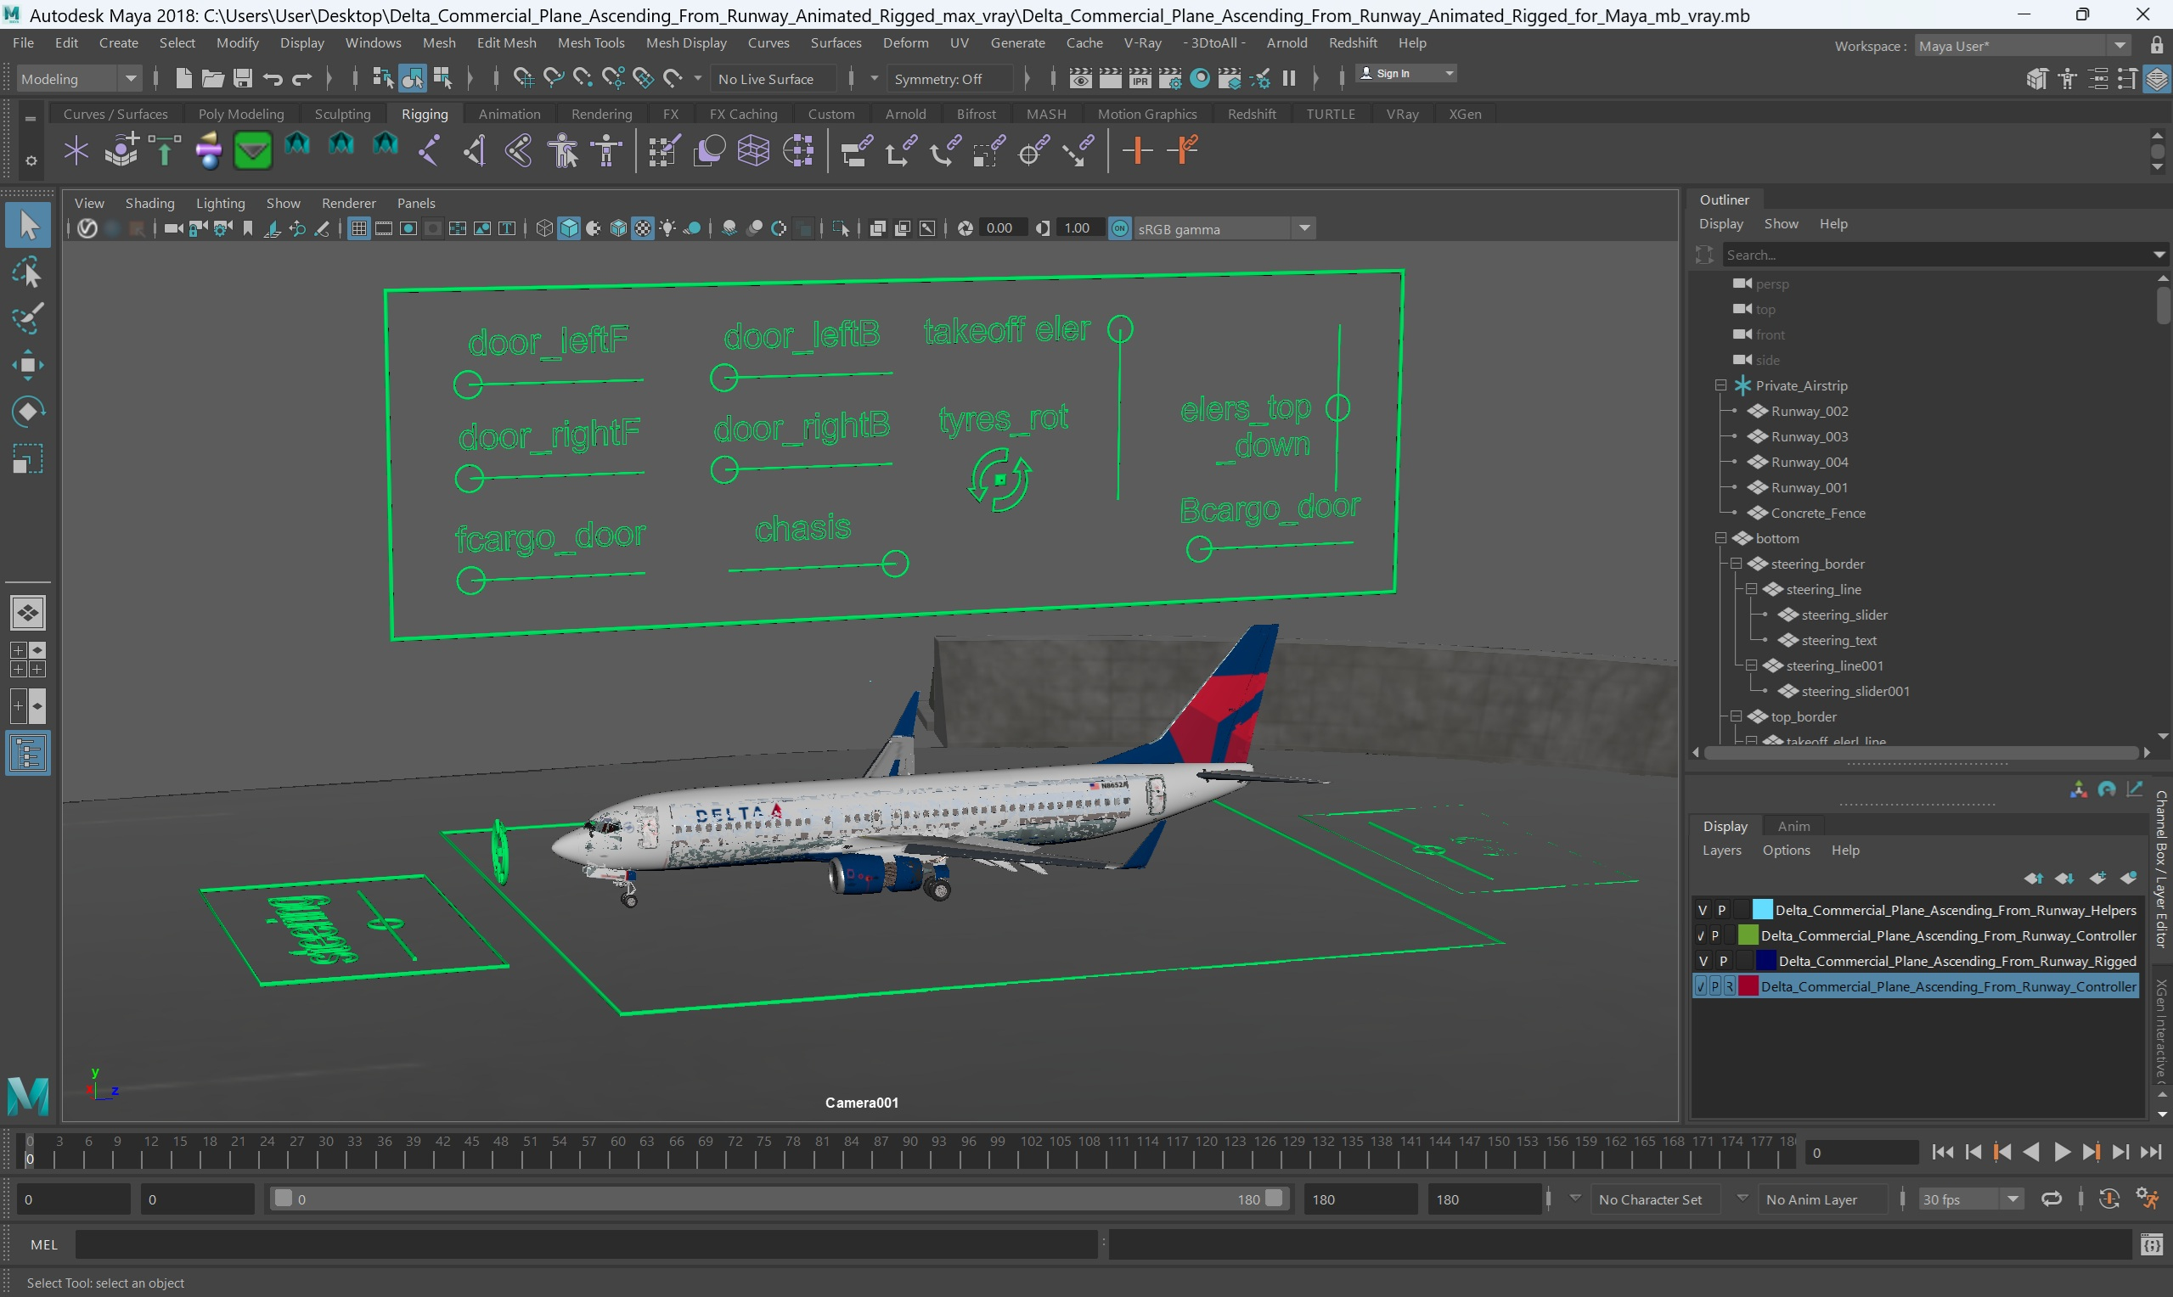Open the sRGB gamma view transform dropdown

click(x=1224, y=228)
